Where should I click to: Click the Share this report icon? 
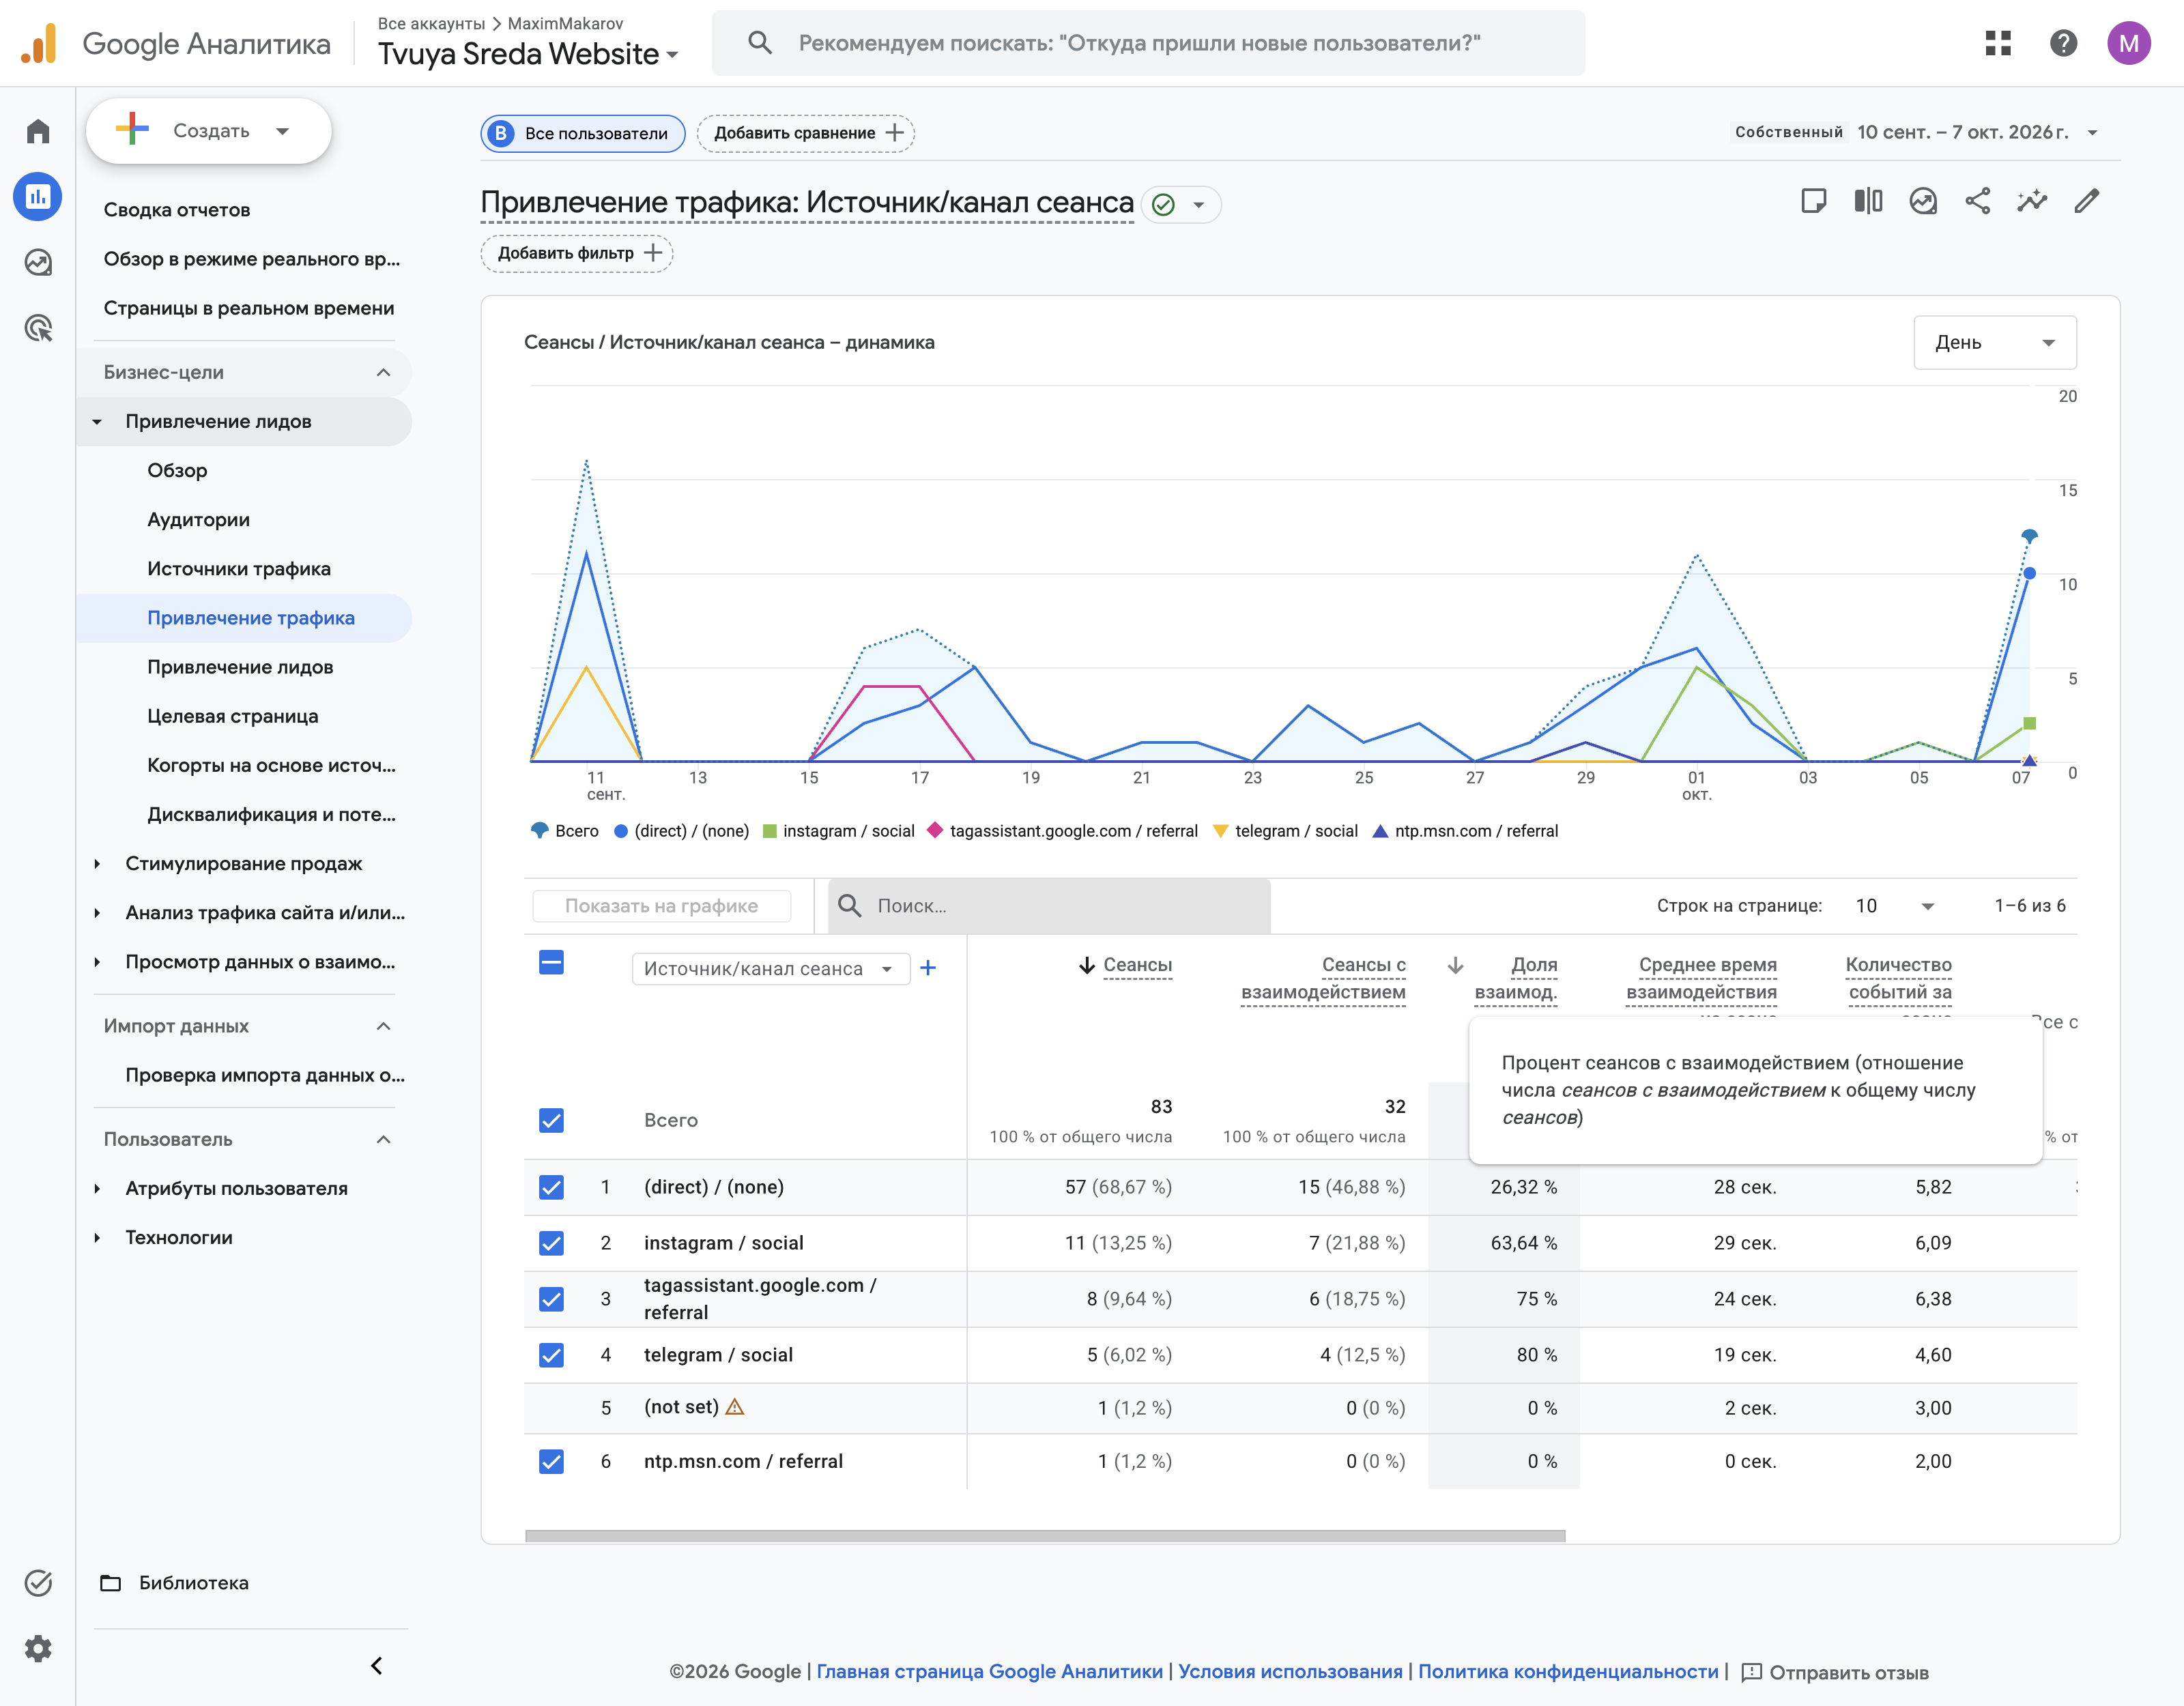coord(1977,201)
